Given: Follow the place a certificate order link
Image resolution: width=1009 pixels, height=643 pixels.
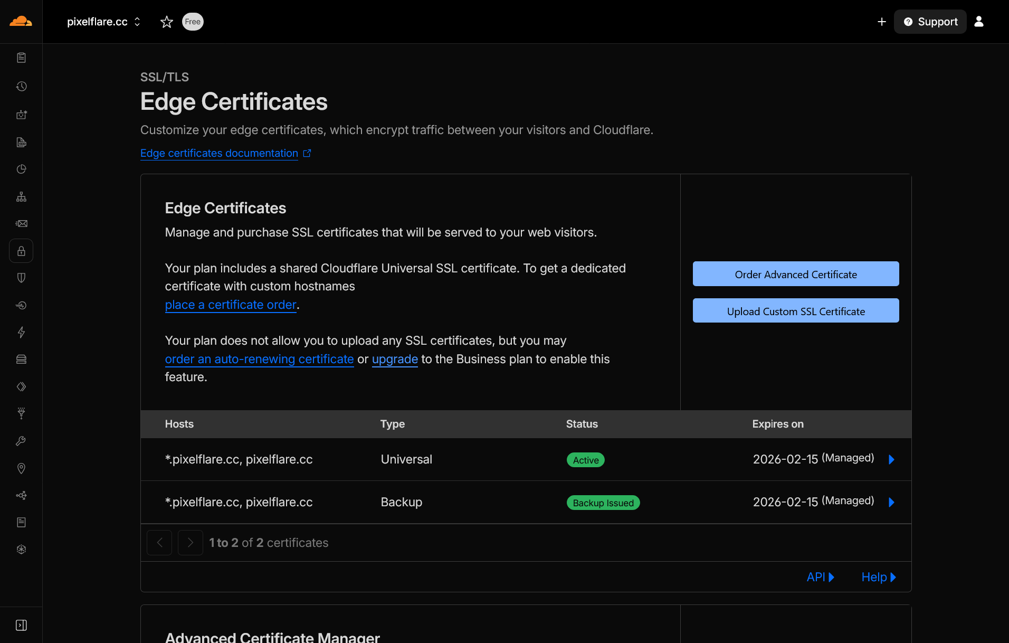Looking at the screenshot, I should click(x=230, y=305).
